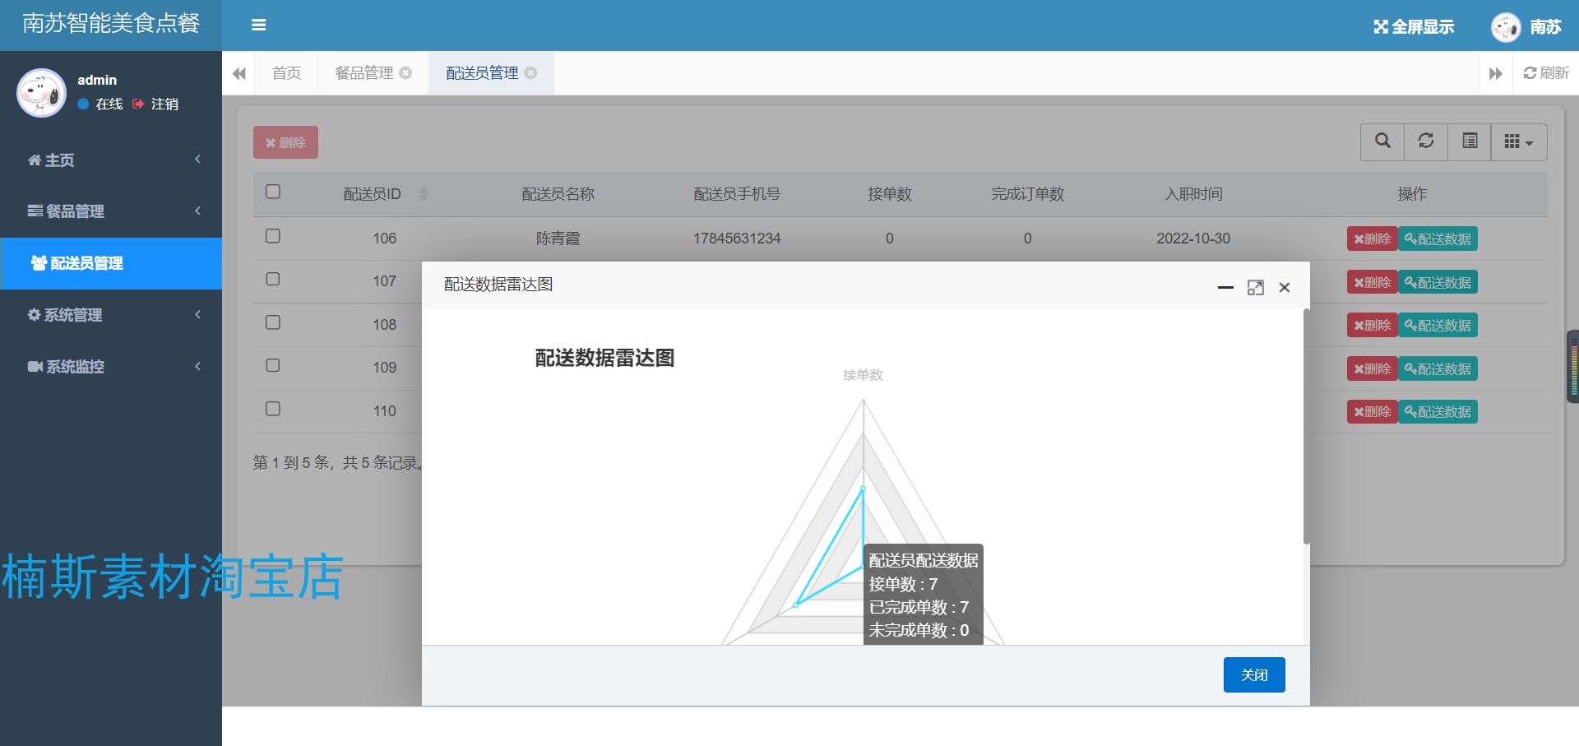Open 配送数据 for row 107
The height and width of the screenshot is (746, 1579).
(1438, 282)
